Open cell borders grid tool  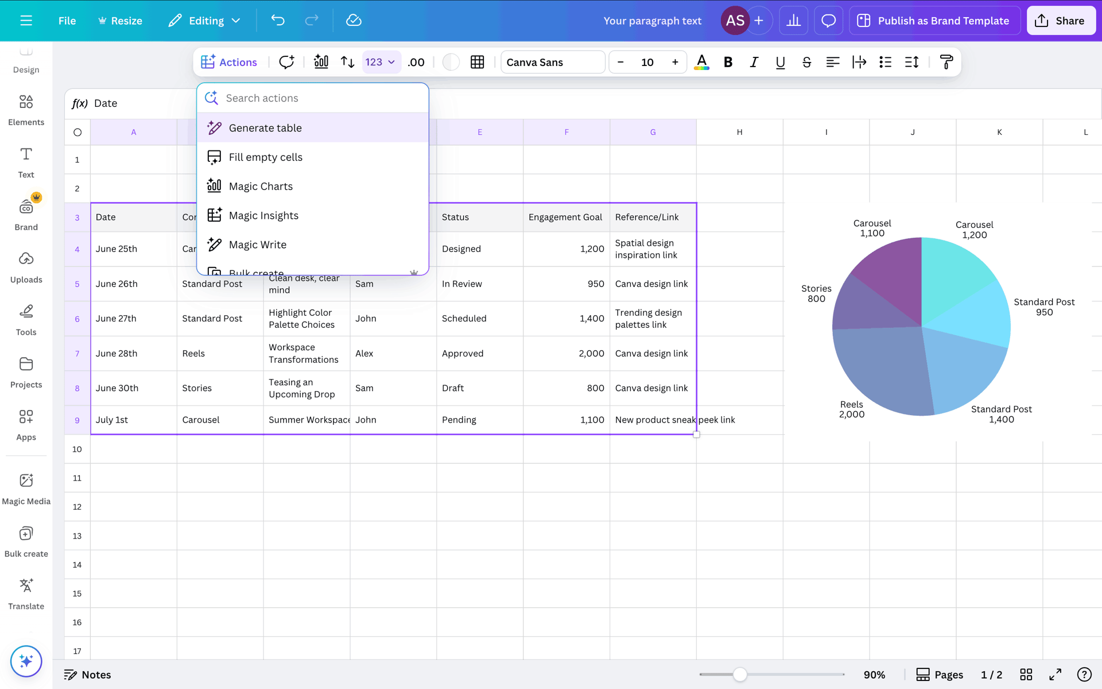pyautogui.click(x=477, y=62)
